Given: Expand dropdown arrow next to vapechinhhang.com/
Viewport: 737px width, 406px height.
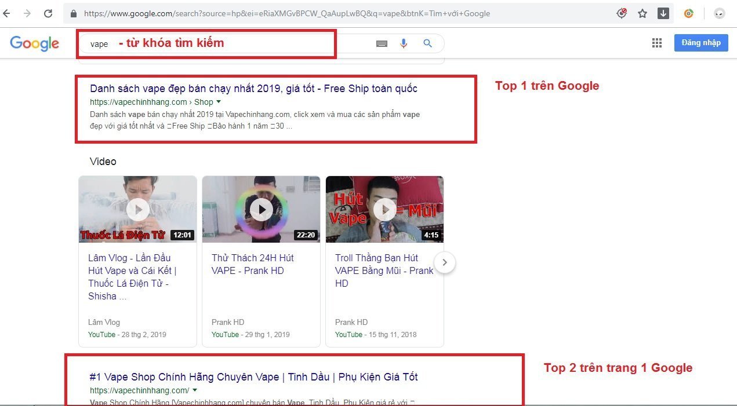Looking at the screenshot, I should (x=195, y=390).
